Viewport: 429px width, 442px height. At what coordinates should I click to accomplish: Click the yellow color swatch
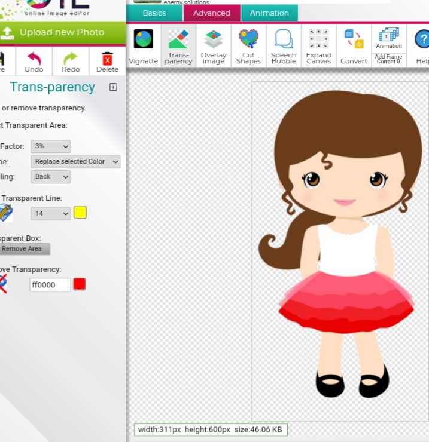80,213
